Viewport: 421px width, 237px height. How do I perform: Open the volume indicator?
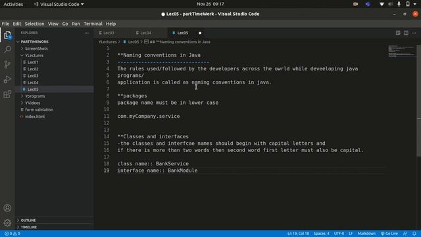pyautogui.click(x=390, y=4)
